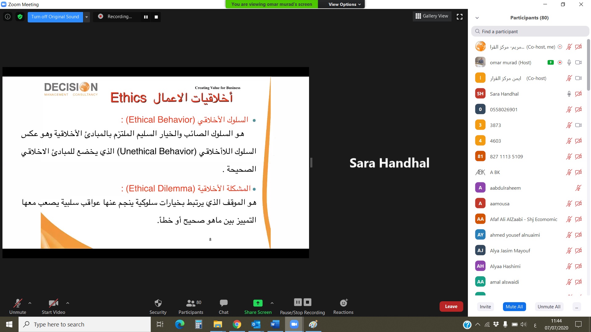
Task: Stop the recording from the top bar
Action: [156, 17]
